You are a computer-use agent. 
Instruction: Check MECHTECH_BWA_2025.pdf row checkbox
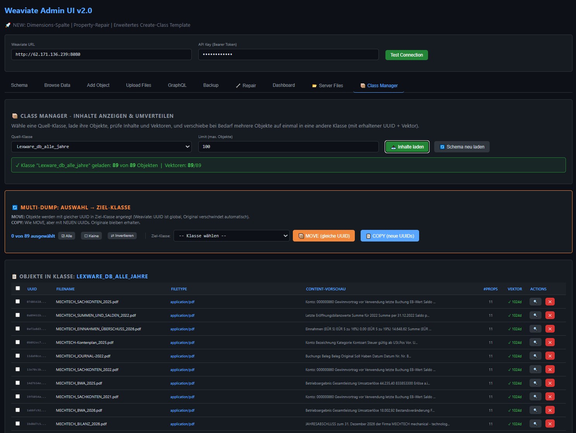(x=17, y=383)
